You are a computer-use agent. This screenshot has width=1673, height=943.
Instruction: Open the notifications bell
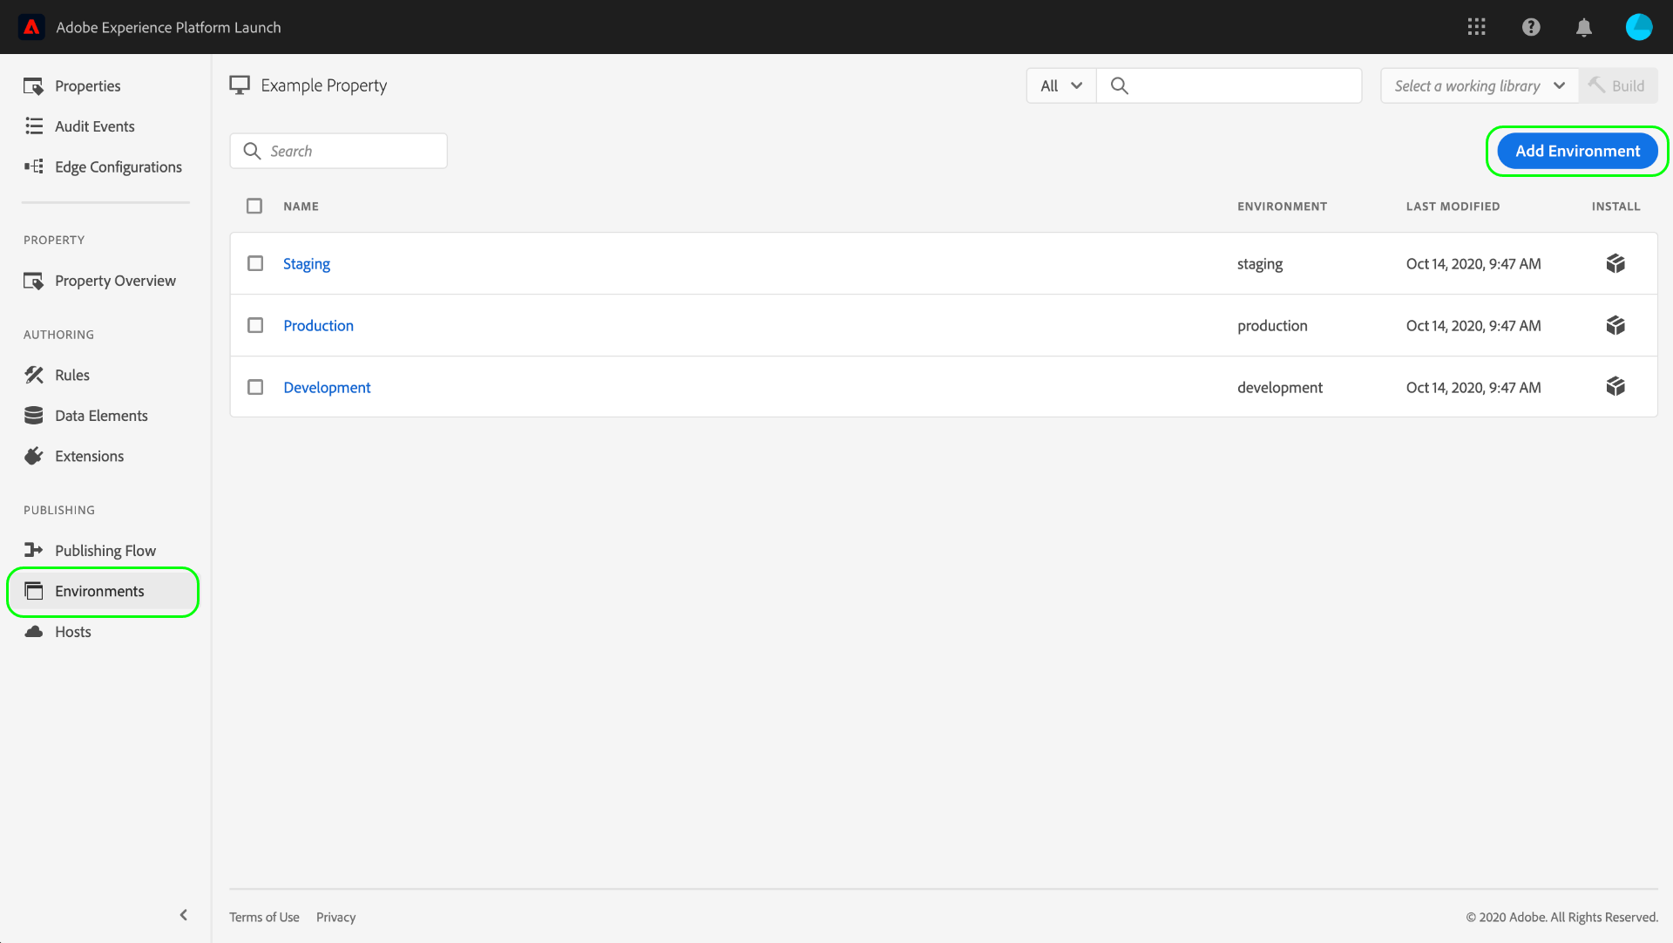pos(1584,27)
